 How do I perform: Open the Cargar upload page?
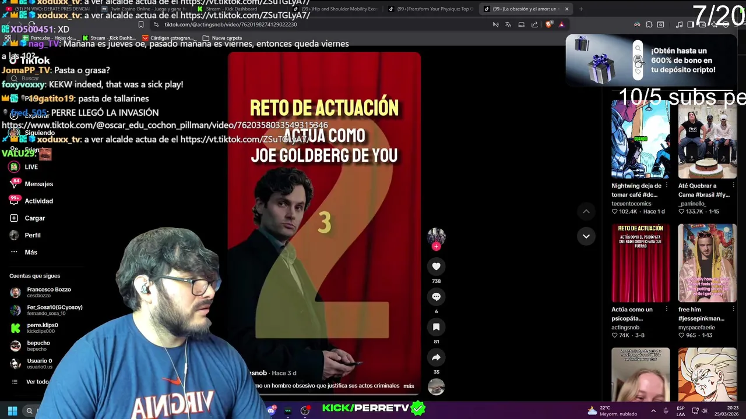click(27, 218)
